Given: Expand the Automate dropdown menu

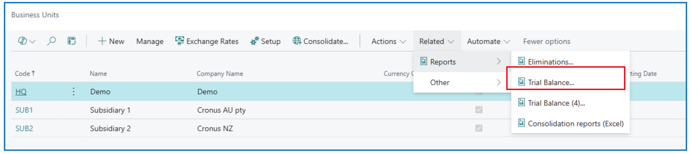Looking at the screenshot, I should pos(488,41).
